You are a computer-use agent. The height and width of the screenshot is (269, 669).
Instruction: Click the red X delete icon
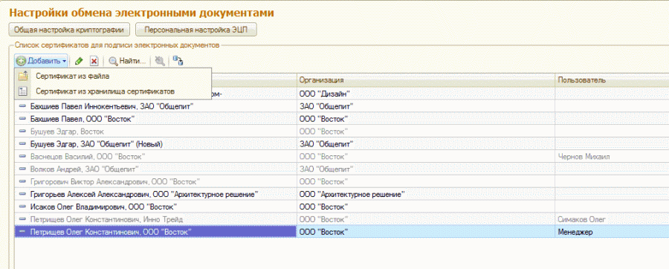(x=94, y=62)
